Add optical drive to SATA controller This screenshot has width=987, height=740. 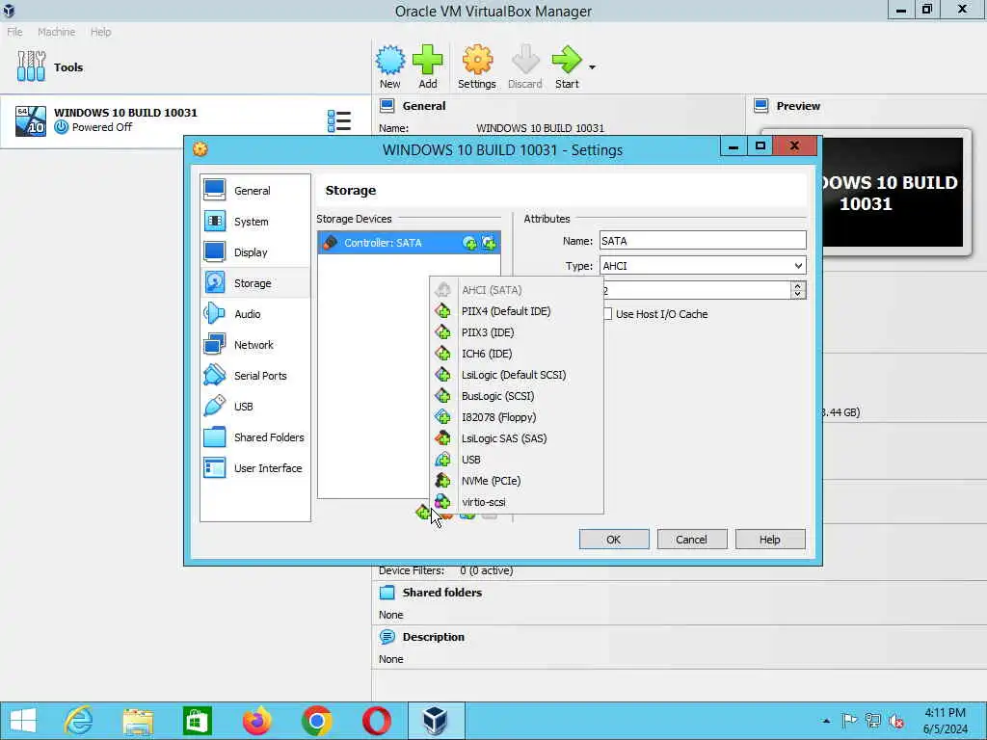pyautogui.click(x=469, y=243)
